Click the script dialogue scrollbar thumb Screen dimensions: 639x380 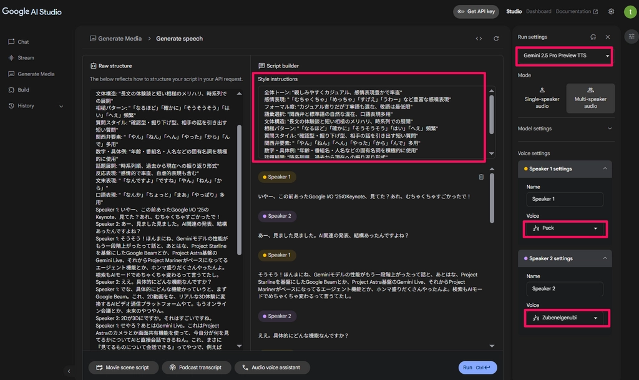click(x=492, y=198)
